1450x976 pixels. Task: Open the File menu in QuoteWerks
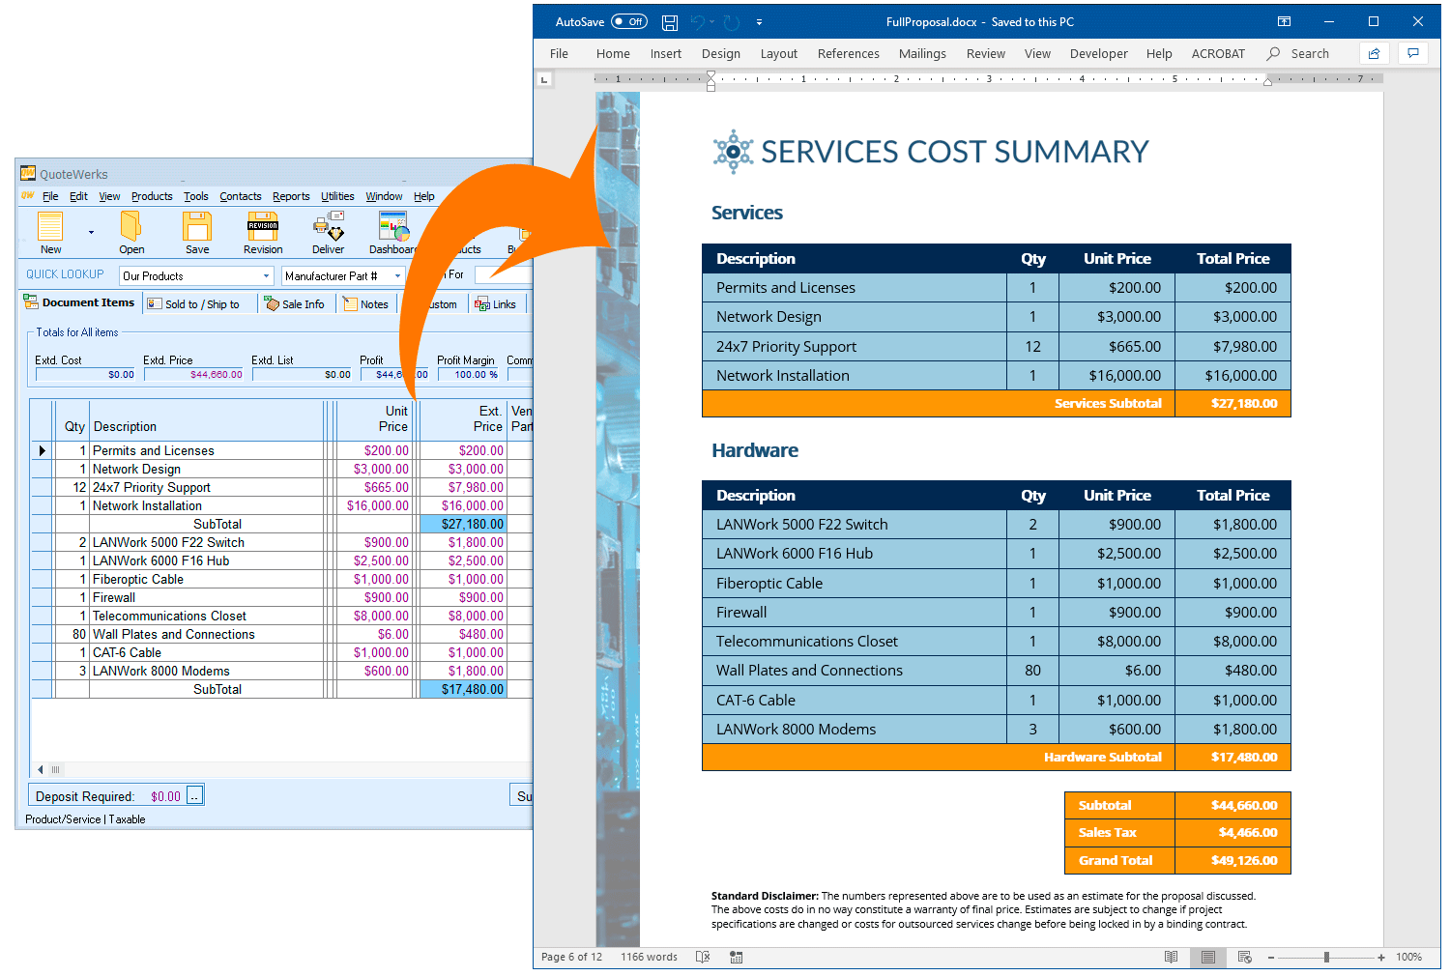[x=50, y=196]
